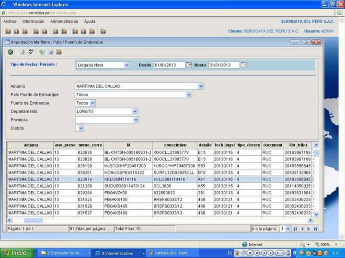Click the Información menu item
The height and width of the screenshot is (258, 345).
click(33, 21)
